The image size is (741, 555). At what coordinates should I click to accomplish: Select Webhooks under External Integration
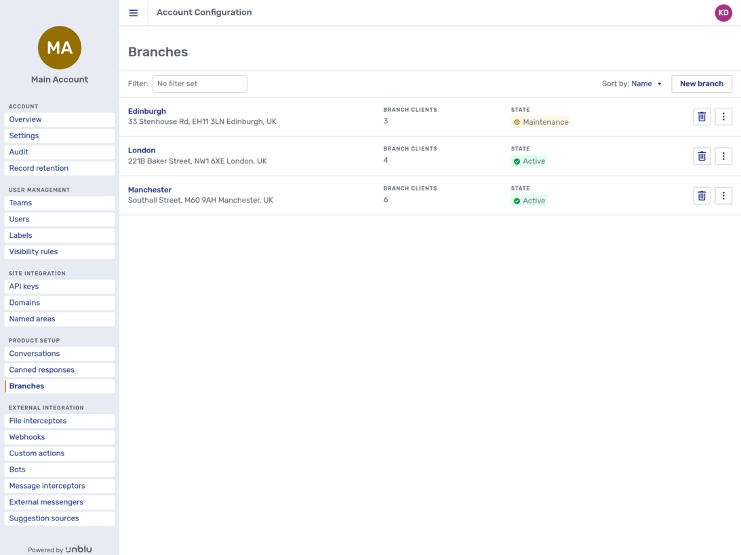(x=60, y=437)
